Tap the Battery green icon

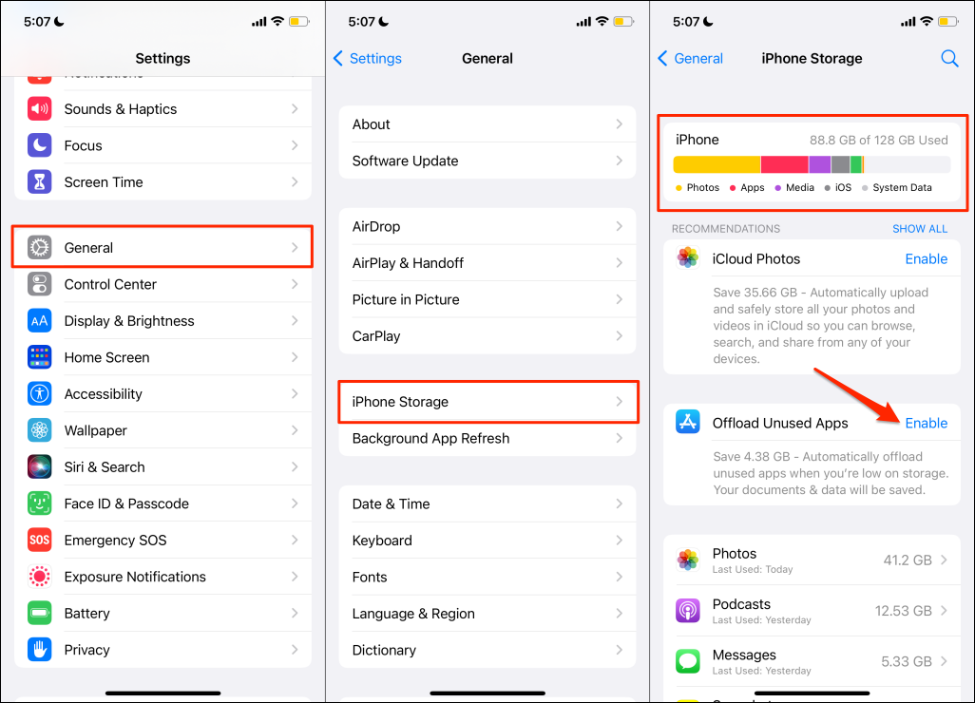39,614
